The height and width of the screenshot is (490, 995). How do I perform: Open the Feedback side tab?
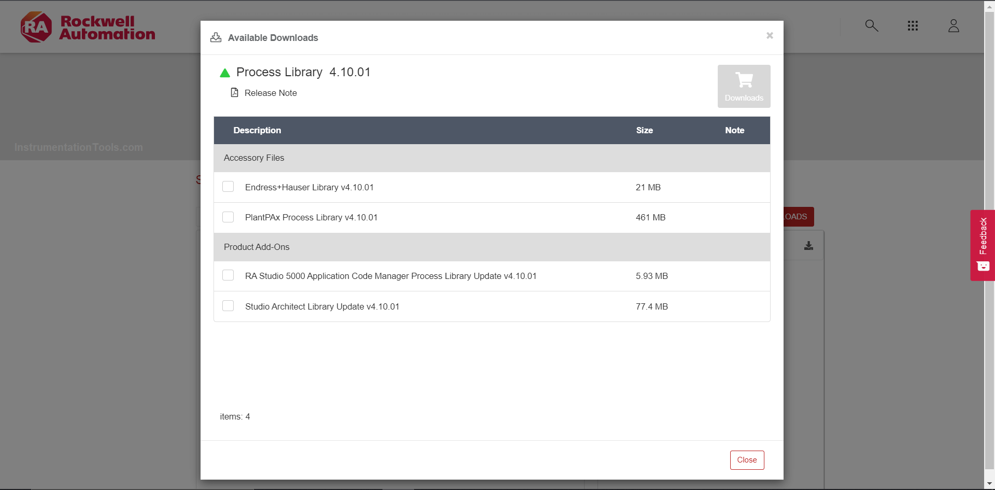click(983, 245)
